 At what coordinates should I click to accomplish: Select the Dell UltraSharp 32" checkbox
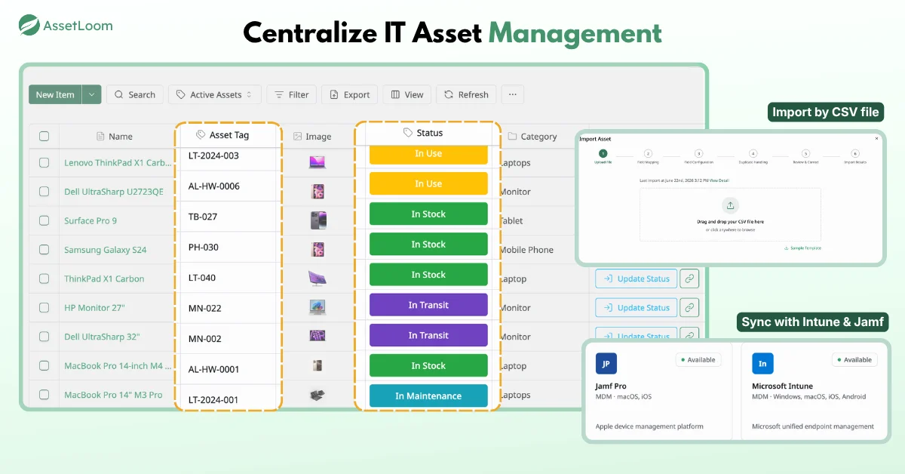[x=44, y=337]
